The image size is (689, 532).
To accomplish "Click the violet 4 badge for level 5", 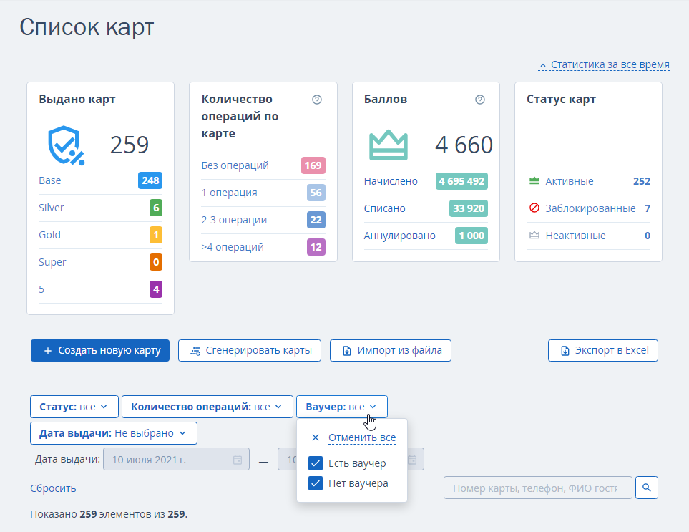I will [x=156, y=289].
